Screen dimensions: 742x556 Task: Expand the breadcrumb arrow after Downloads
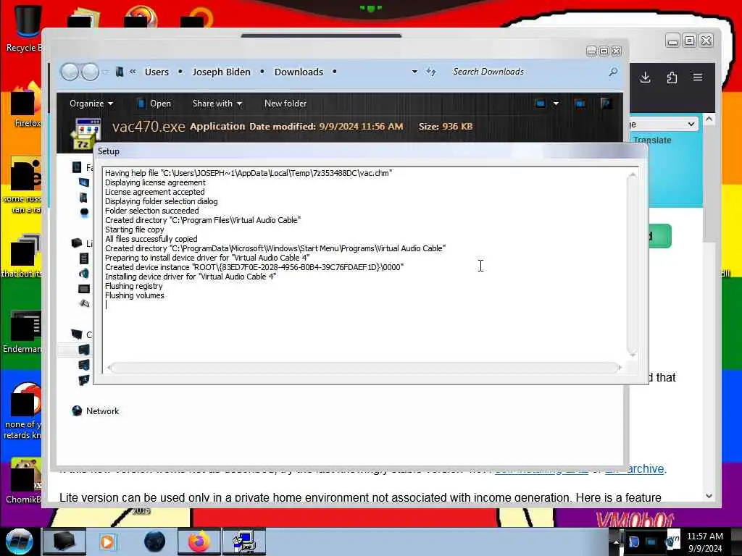pos(335,72)
